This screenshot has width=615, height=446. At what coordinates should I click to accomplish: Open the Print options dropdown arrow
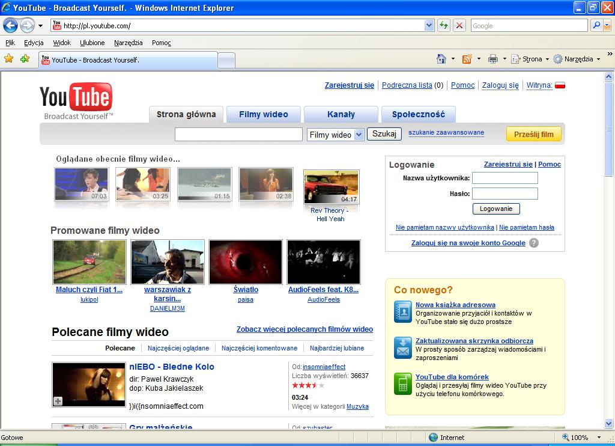[504, 59]
